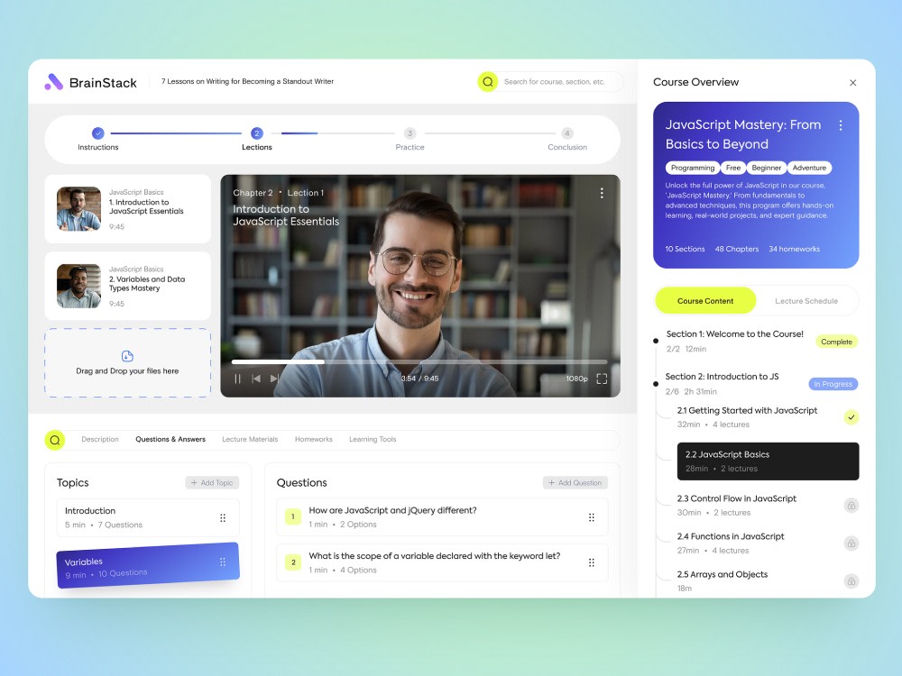The width and height of the screenshot is (902, 676).
Task: Click the Instructions step checkmark
Action: (x=98, y=133)
